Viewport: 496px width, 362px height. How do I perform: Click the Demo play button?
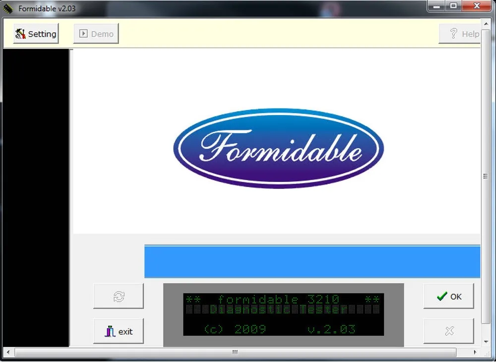pos(96,34)
